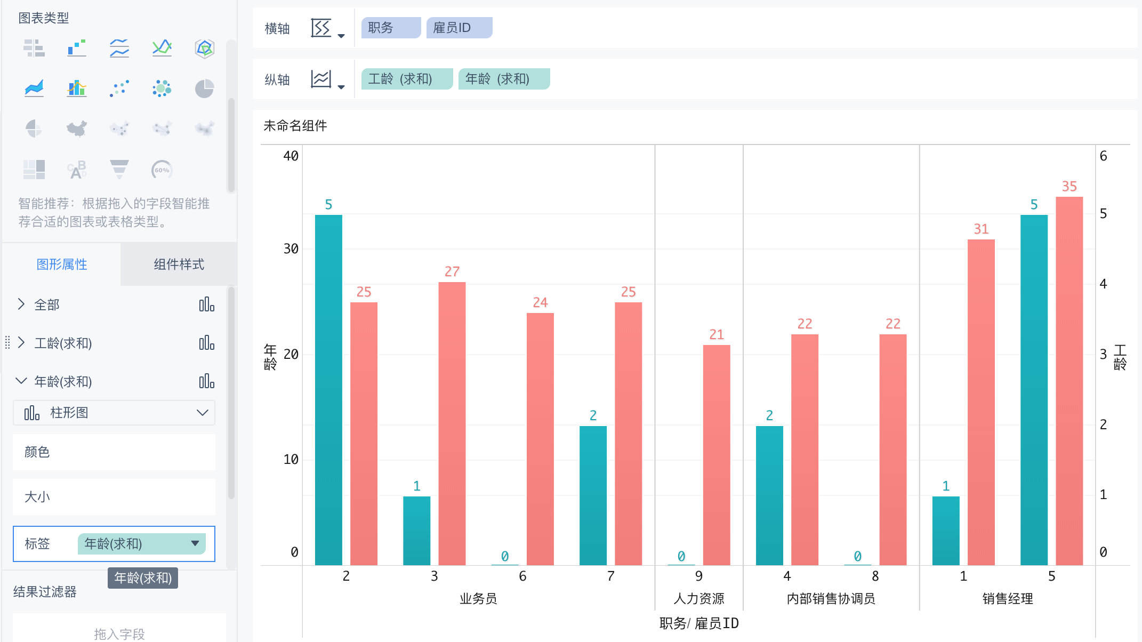Collapse the 年龄(求和) section
This screenshot has height=642, width=1142.
[x=21, y=381]
